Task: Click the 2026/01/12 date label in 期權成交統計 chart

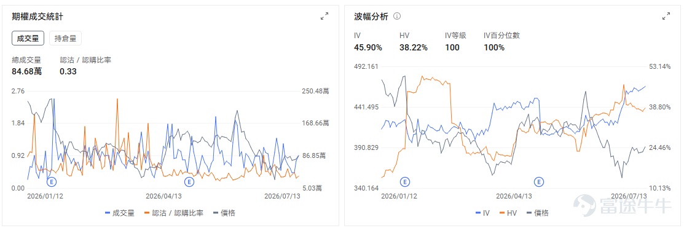Action: tap(45, 196)
